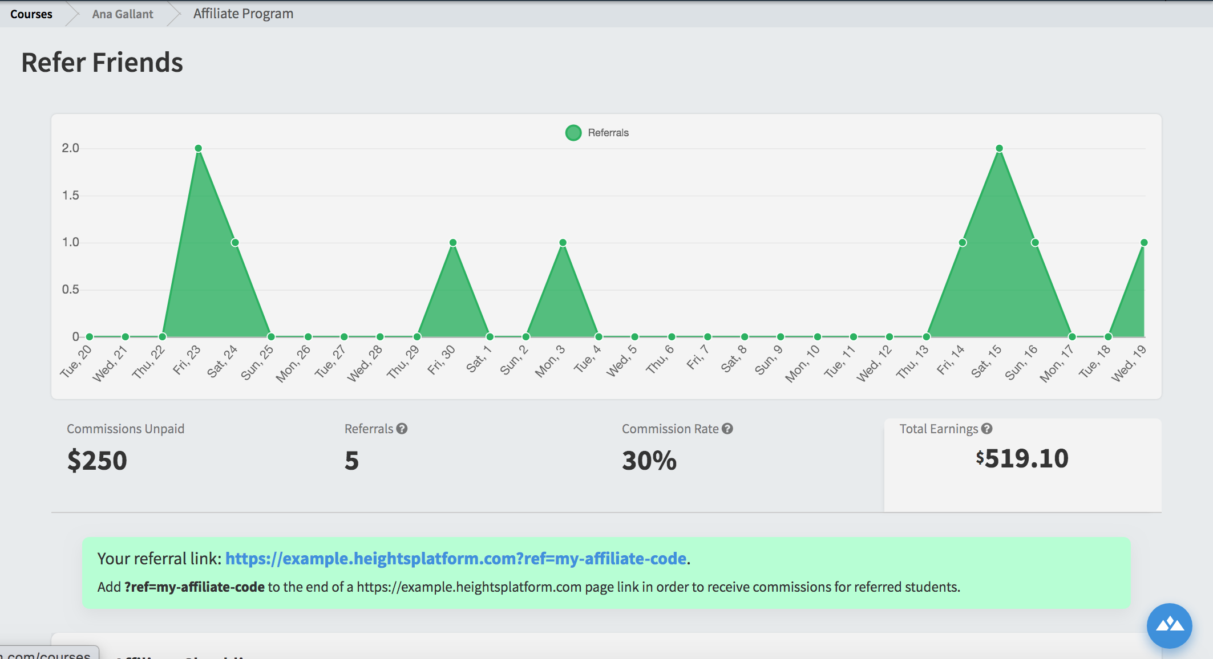Toggle the Referrals legend green circle
The height and width of the screenshot is (659, 1213).
pos(573,133)
